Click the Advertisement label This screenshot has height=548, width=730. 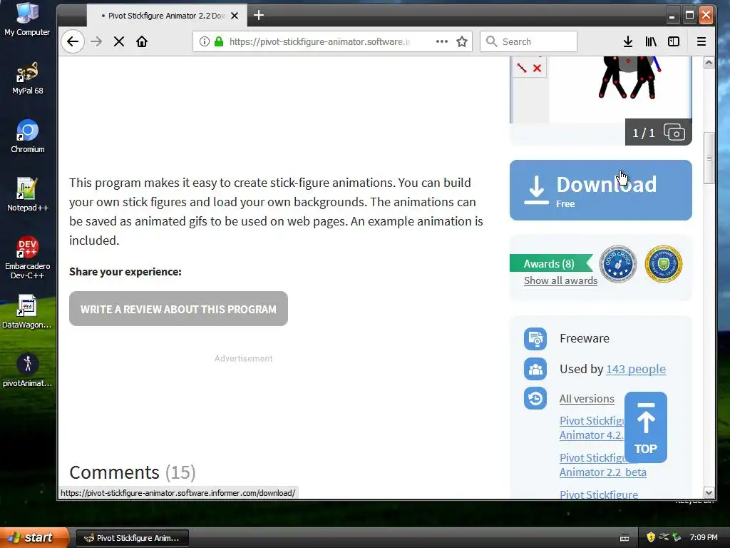244,358
